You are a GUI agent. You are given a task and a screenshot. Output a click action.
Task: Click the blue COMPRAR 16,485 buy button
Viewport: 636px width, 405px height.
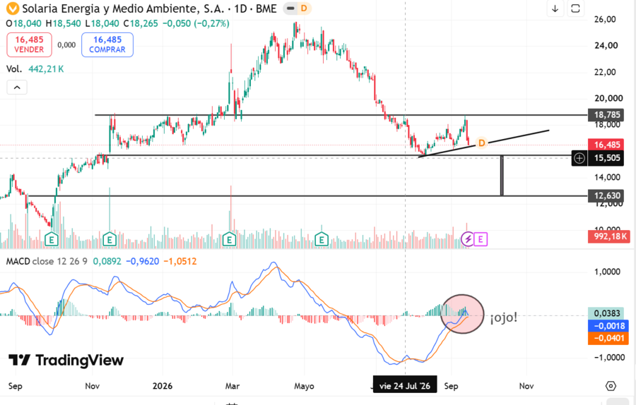click(x=107, y=44)
